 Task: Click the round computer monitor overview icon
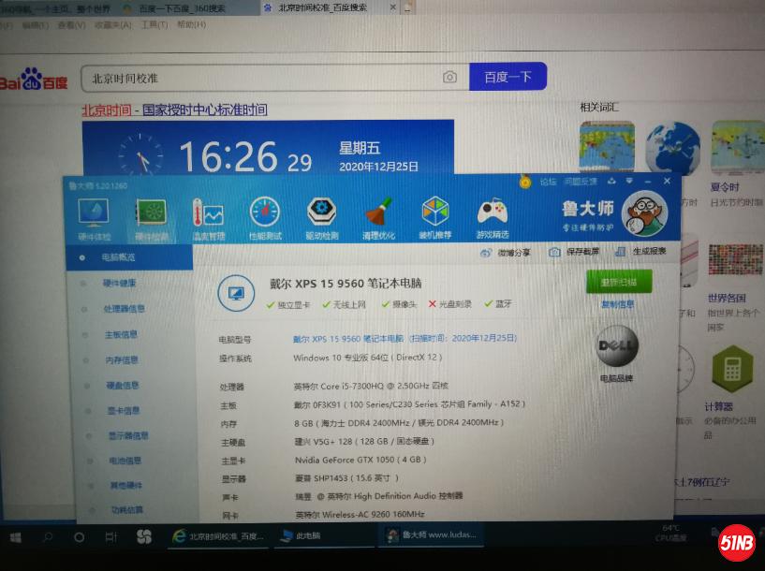pyautogui.click(x=236, y=294)
